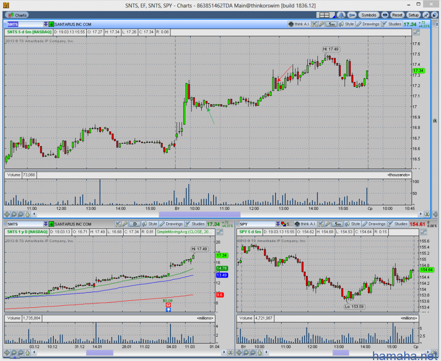
Task: Click settings wrench in SPY chart toolbar
Action: coord(328,224)
